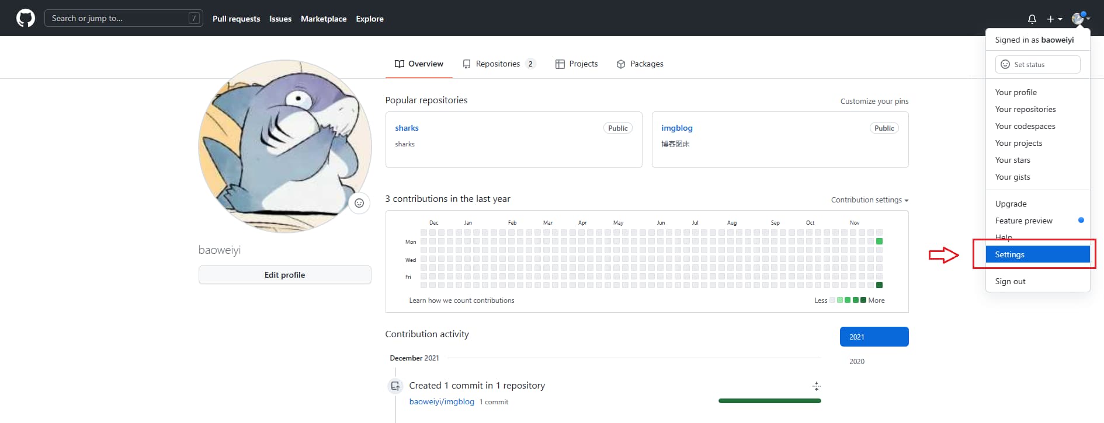Switch to the Repositories tab
The image size is (1104, 423).
[498, 64]
